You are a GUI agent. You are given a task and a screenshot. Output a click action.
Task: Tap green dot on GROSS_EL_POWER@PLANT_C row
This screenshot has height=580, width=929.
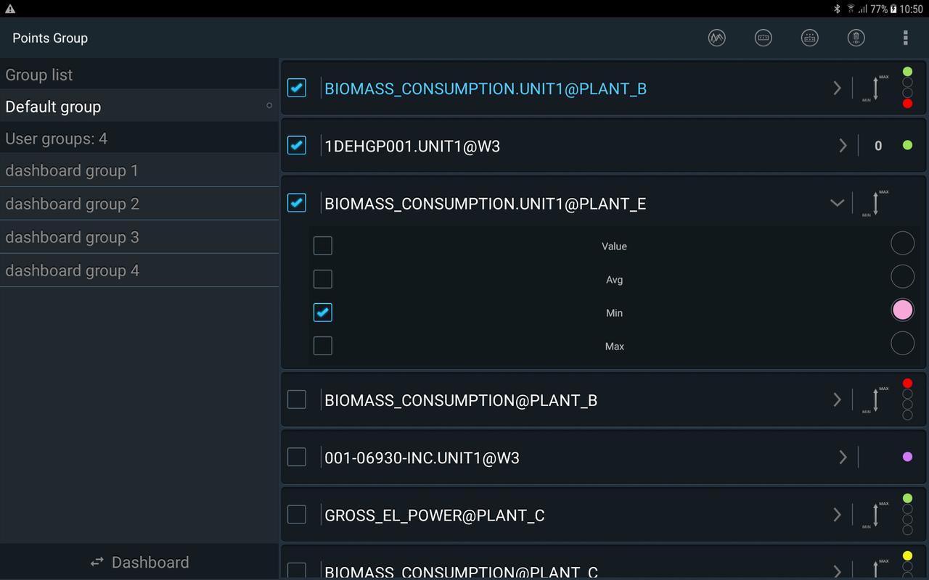(x=907, y=498)
